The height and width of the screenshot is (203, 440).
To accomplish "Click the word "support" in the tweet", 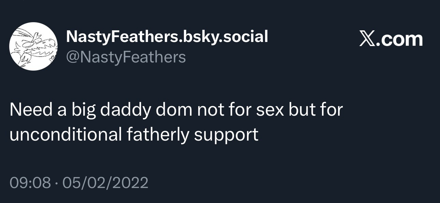I will [226, 135].
